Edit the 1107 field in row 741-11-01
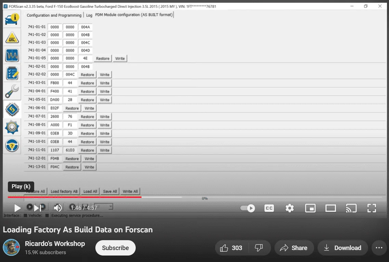This screenshot has width=389, height=262. coord(55,150)
